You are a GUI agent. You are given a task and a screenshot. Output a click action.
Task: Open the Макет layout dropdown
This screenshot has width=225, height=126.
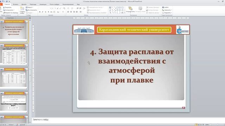(x=30, y=7)
